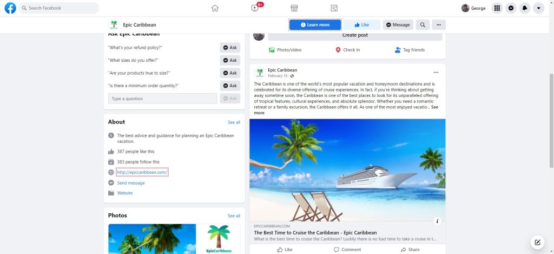The height and width of the screenshot is (254, 554).
Task: Click the page search magnifier icon
Action: coord(423,25)
